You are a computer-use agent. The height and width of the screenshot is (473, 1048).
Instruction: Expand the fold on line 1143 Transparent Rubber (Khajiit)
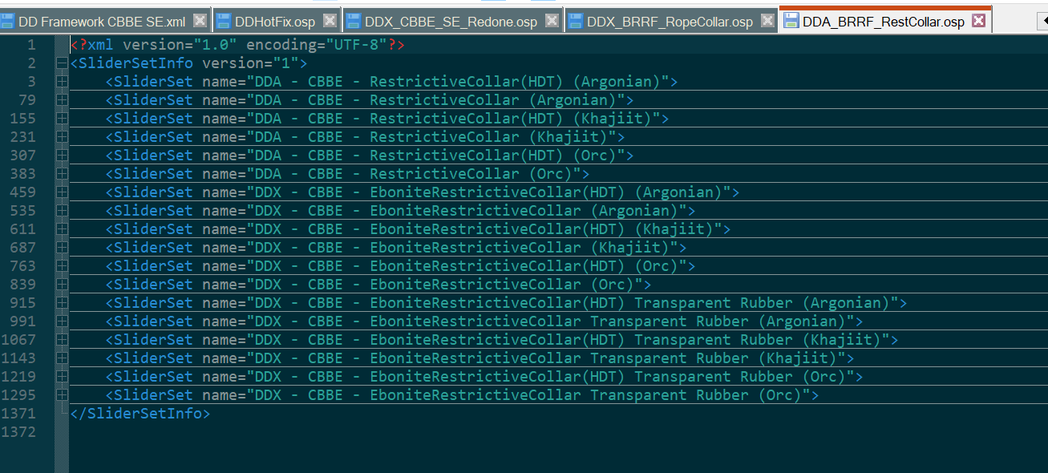(x=62, y=358)
